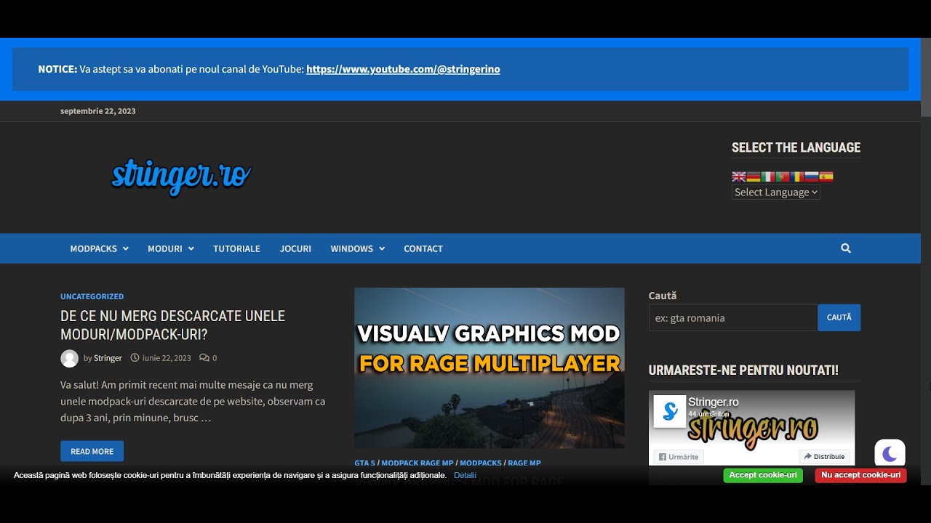Open the Stringer author link
The image size is (931, 523).
click(x=108, y=358)
